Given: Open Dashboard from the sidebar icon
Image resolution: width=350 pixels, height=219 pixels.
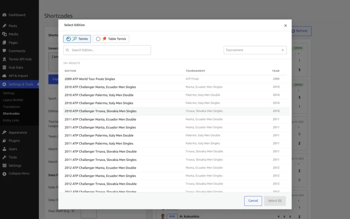Looking at the screenshot, I should [4, 15].
